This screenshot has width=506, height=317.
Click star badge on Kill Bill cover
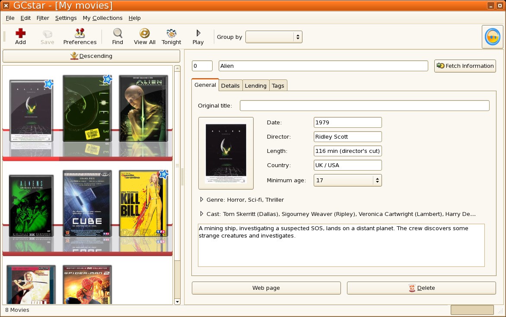pyautogui.click(x=163, y=174)
